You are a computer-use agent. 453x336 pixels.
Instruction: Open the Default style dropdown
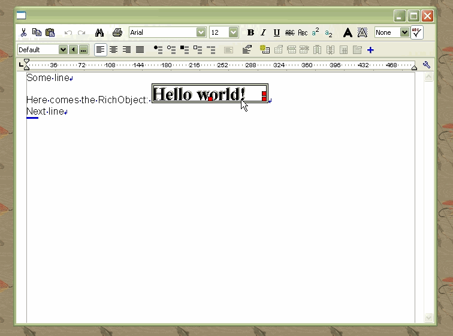coord(63,50)
